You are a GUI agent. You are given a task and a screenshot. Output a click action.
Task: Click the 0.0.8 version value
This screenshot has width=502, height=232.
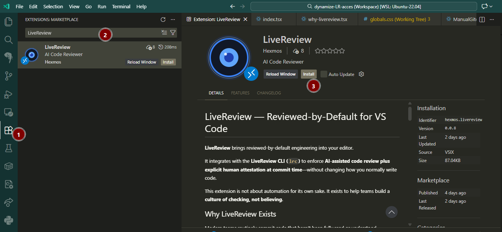point(450,128)
